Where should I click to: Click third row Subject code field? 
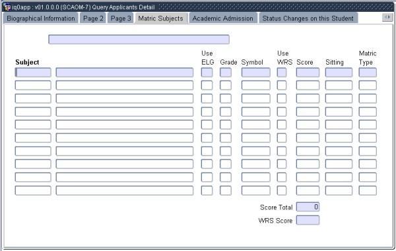(33, 99)
